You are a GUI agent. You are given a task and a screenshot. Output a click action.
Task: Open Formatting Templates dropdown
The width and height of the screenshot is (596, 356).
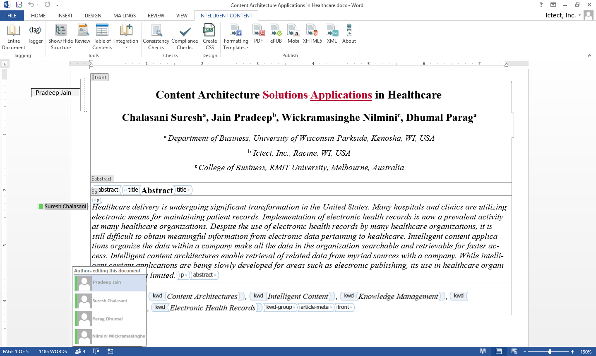click(236, 37)
